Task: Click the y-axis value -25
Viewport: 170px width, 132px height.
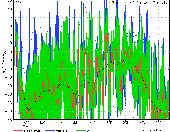Action: coord(8,103)
